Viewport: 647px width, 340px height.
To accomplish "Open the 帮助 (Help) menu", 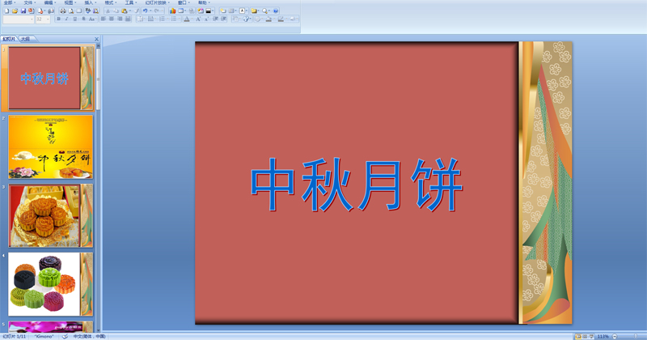I will [202, 2].
